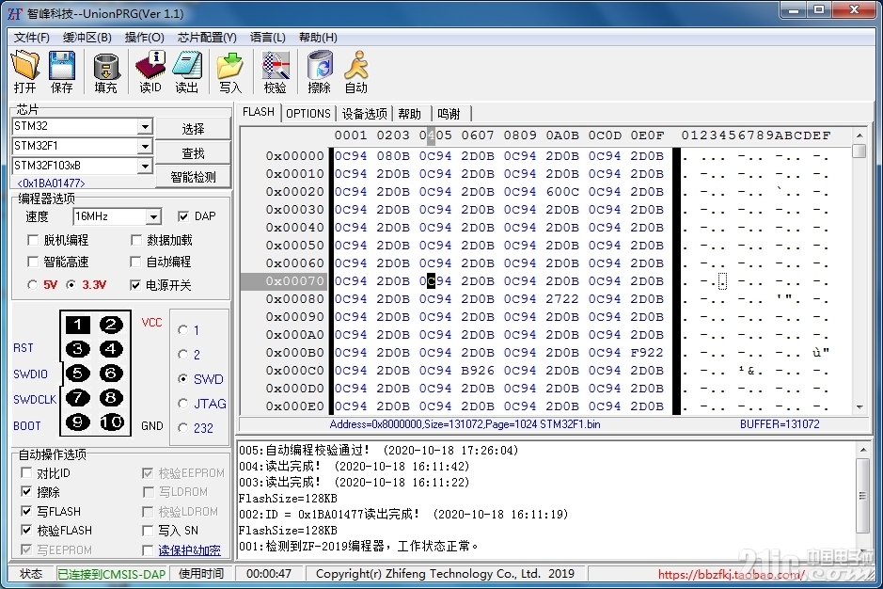The height and width of the screenshot is (589, 883).
Task: Read chip ID via the 读ID icon
Action: [x=150, y=72]
